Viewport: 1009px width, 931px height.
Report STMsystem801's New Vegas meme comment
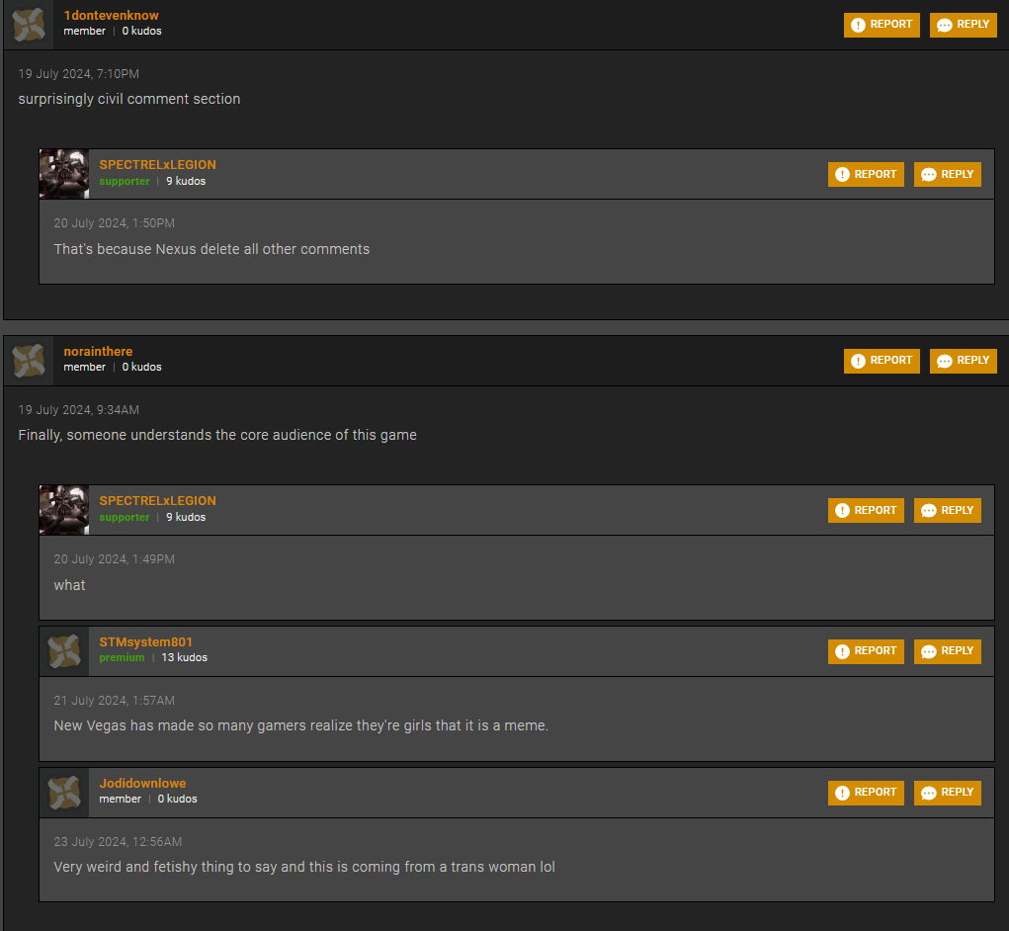click(x=866, y=651)
